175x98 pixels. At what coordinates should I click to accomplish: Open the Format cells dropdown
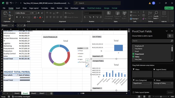pos(134,19)
